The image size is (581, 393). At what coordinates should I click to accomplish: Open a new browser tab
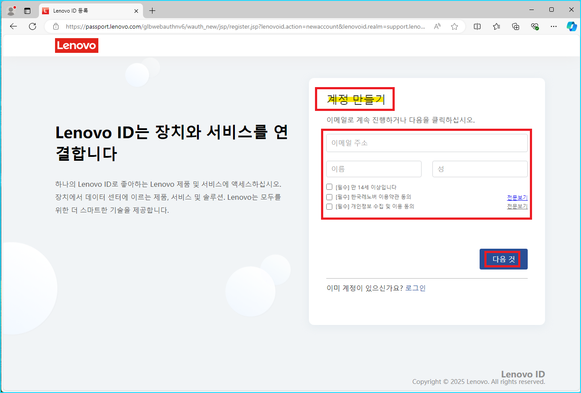152,11
